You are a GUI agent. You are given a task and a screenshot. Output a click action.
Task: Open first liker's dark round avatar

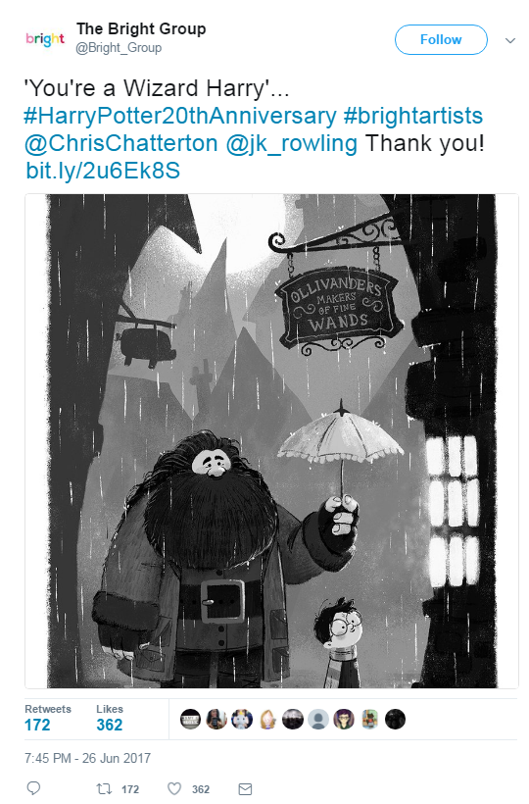190,720
